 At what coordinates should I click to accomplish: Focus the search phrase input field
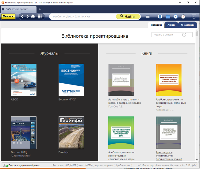83,17
